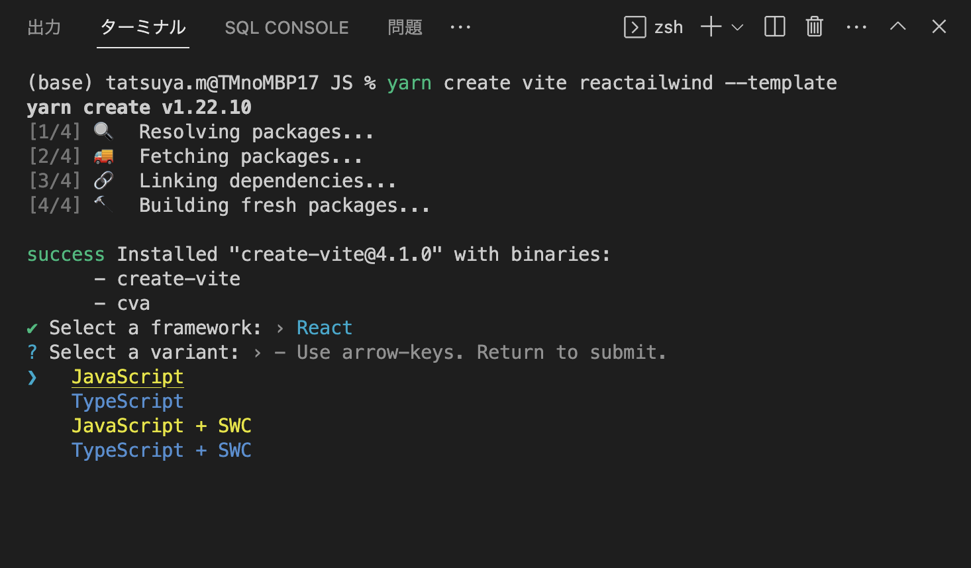Click the React framework selection text
This screenshot has width=971, height=568.
click(x=324, y=327)
